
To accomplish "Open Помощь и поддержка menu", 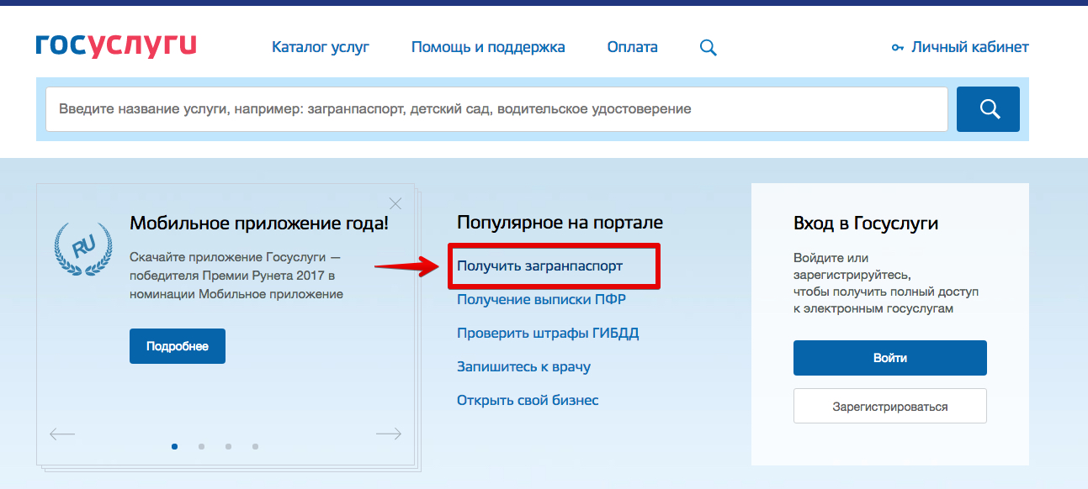I will [488, 47].
